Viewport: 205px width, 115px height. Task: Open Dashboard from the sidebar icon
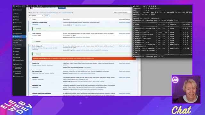tap(14, 10)
